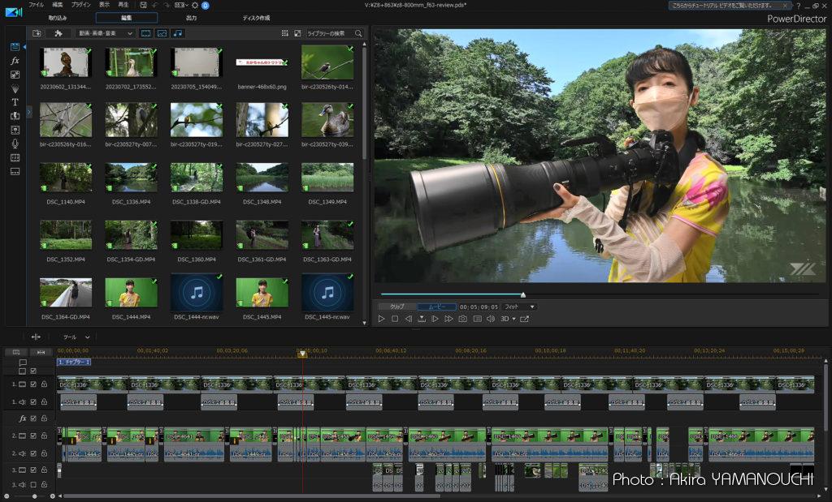Expand the ツール dropdown above the timeline
832x502 pixels.
[x=76, y=337]
